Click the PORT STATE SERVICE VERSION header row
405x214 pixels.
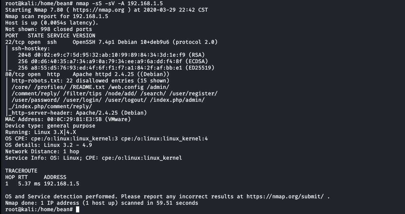point(50,36)
